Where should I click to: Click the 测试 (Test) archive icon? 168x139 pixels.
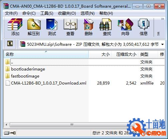click(x=52, y=27)
